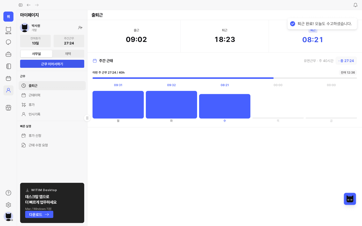362x226 pixels.
Task: Open the calendar icon in the left rail
Action: point(8,78)
